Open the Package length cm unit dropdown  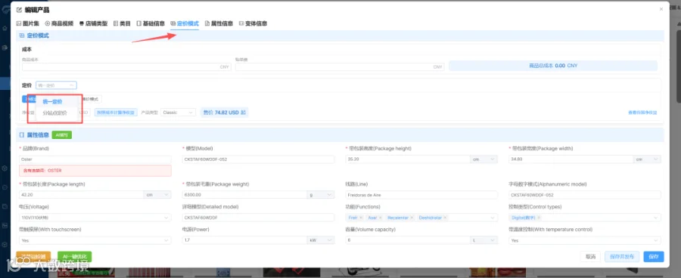[157, 195]
